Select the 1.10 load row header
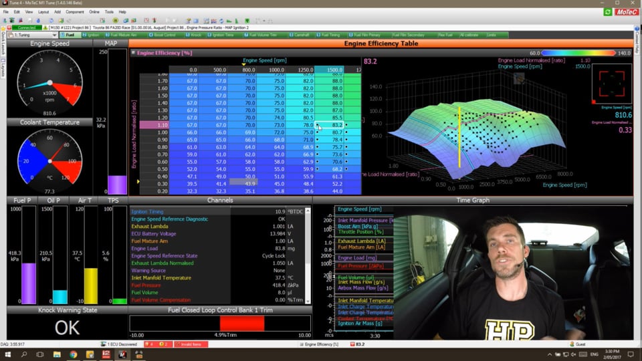The image size is (642, 361). pyautogui.click(x=154, y=125)
